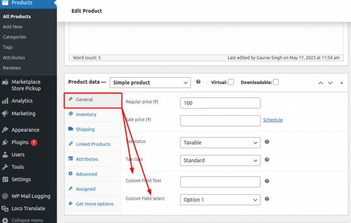Click the Linked Products link icon
This screenshot has height=223, width=351.
point(71,144)
